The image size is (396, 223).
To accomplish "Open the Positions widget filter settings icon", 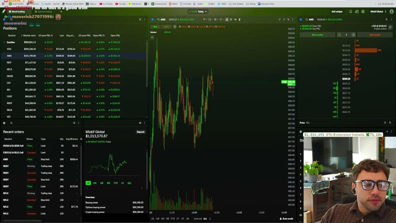I will (x=140, y=20).
